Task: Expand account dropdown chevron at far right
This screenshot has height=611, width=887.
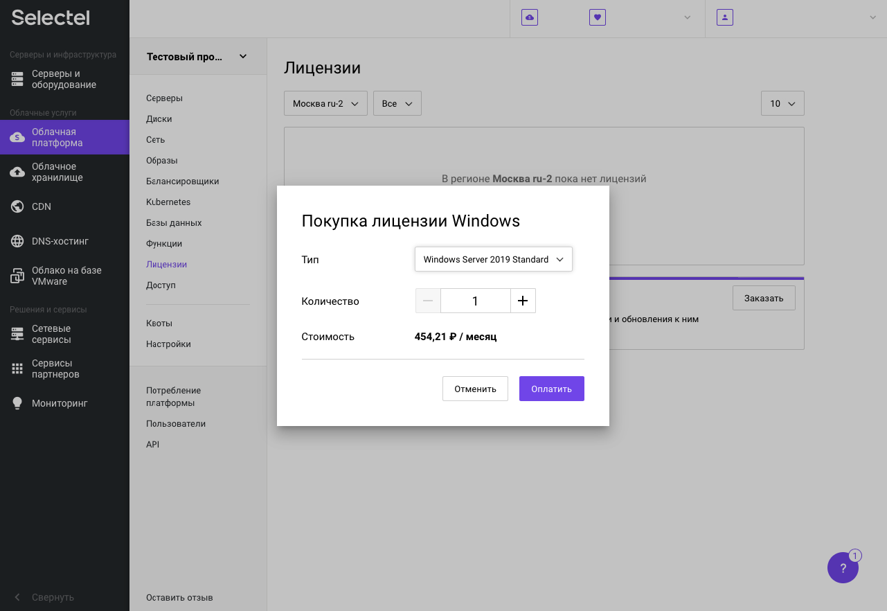Action: [872, 17]
